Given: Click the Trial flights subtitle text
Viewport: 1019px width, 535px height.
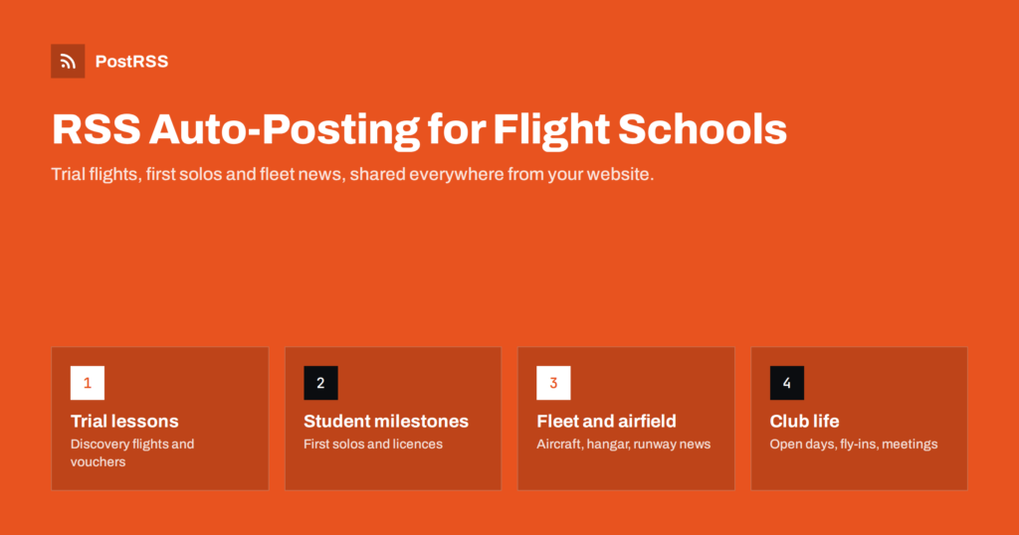Looking at the screenshot, I should point(352,174).
